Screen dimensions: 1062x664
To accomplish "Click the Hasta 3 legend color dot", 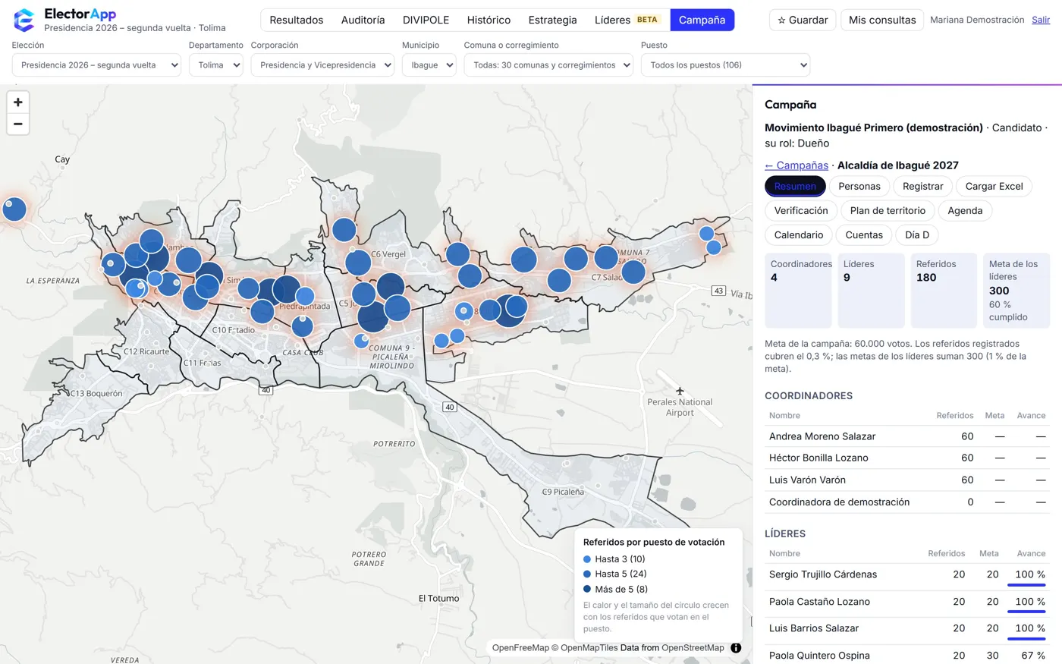I will point(587,559).
